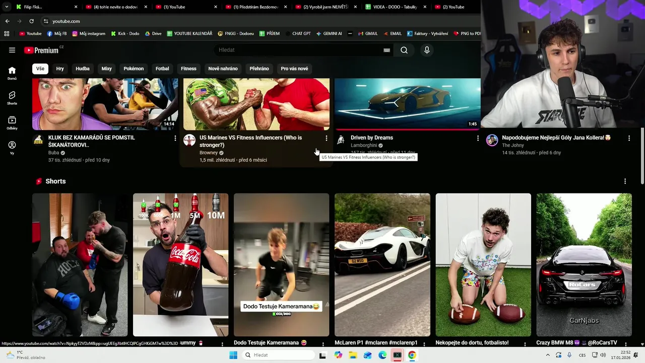Open YOUTUBE KALENDÁŘ bookmark
The image size is (645, 363).
(189, 34)
